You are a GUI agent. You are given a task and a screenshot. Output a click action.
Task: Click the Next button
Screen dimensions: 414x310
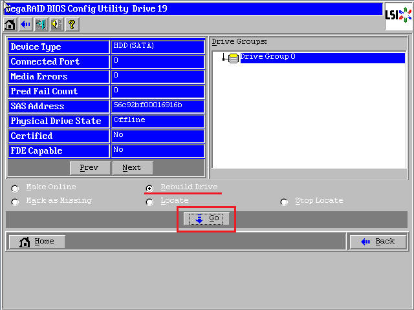point(132,168)
